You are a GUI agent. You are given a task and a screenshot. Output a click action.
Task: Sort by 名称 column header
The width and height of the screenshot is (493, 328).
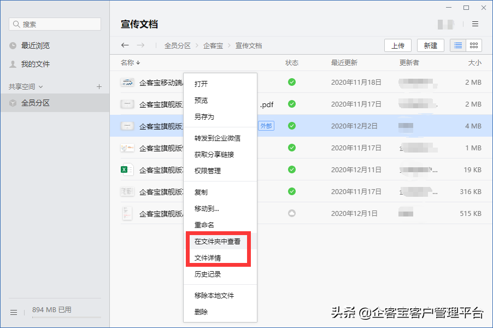point(130,62)
